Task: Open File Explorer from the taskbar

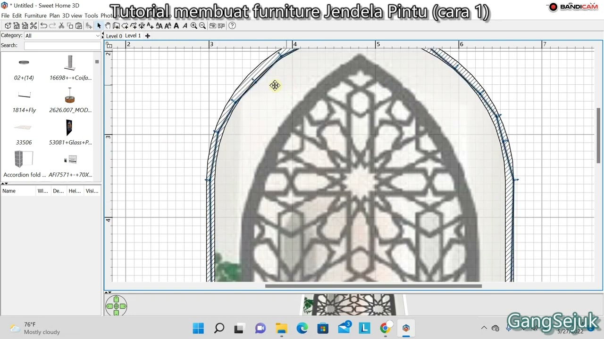Action: 281,328
